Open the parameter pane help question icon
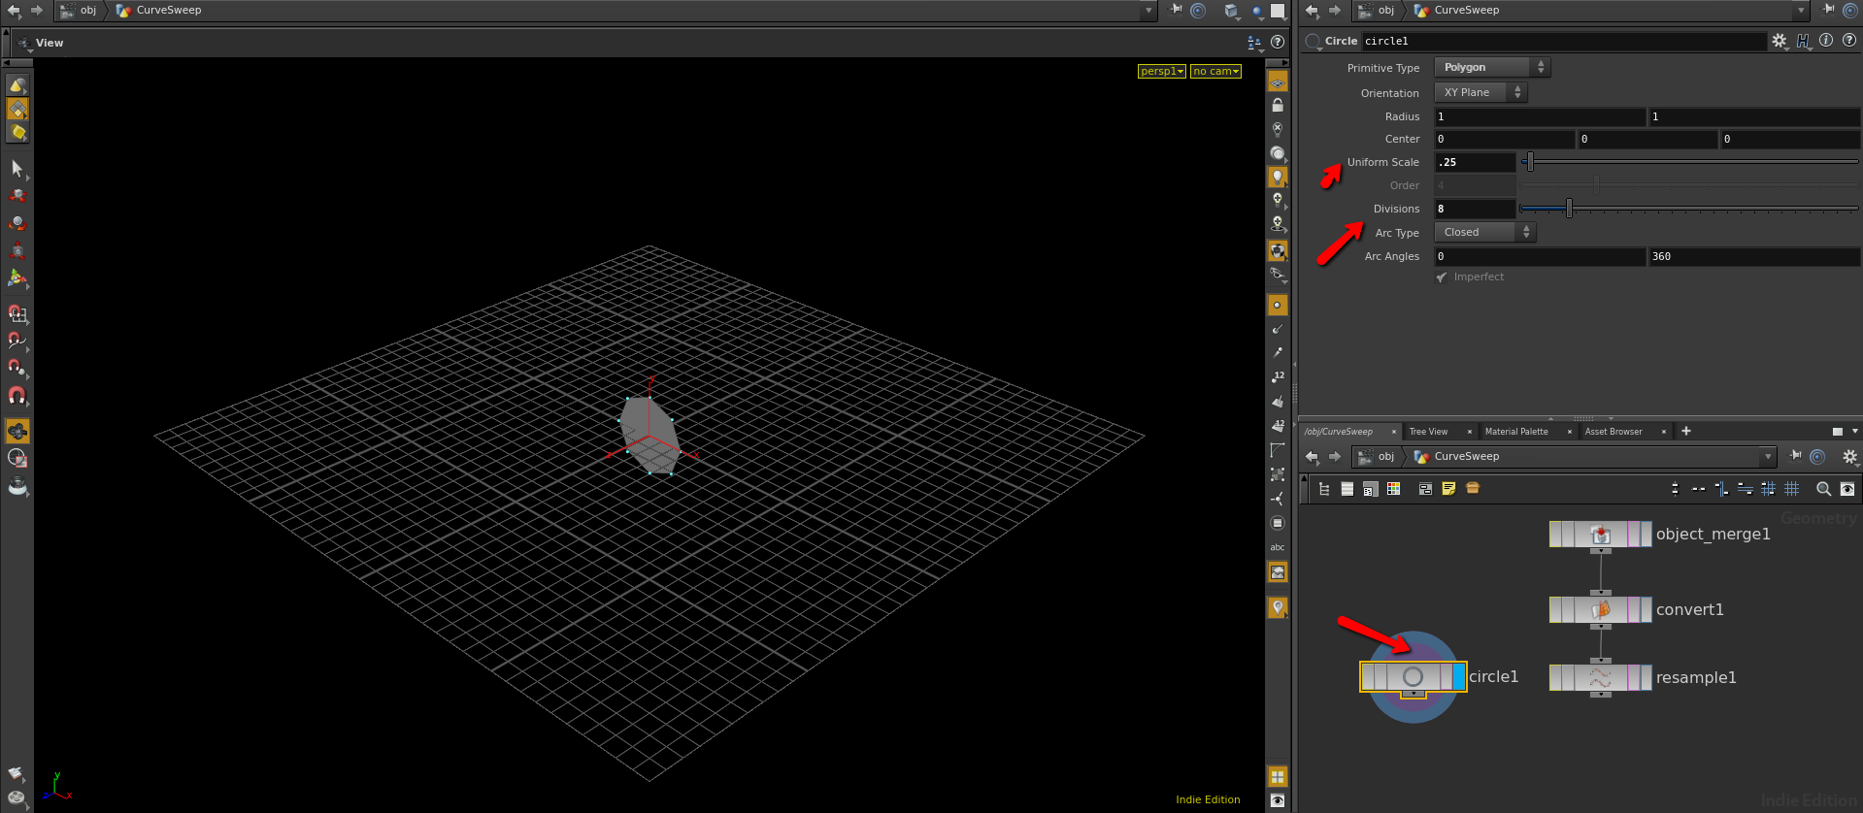Viewport: 1863px width, 813px height. 1849,41
